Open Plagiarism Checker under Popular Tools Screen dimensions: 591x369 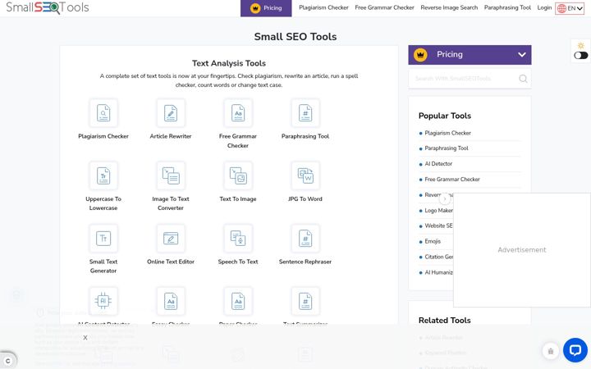point(448,133)
